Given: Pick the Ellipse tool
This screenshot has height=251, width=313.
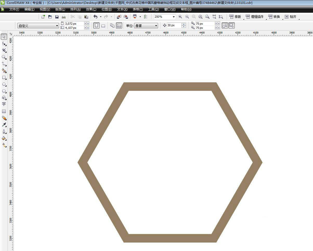Looking at the screenshot, I should coord(4,84).
